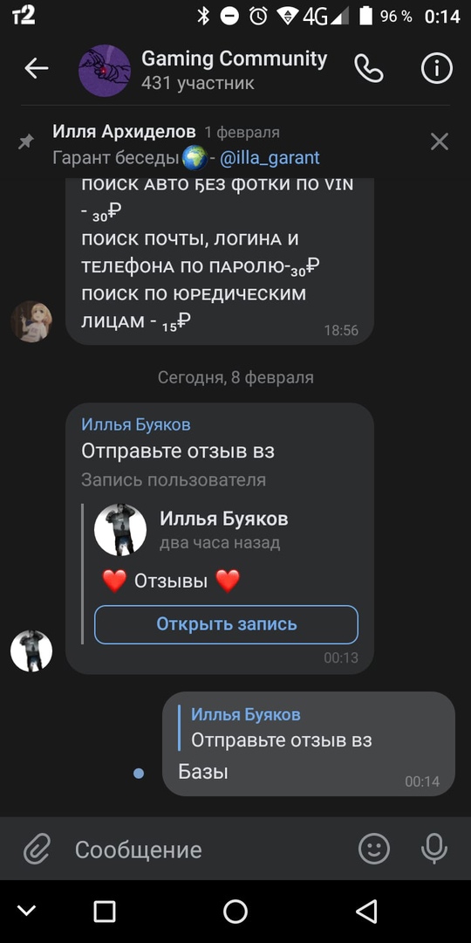The width and height of the screenshot is (471, 943).
Task: Tap Иллья Буяков avatar beside shared post
Action: [x=31, y=650]
